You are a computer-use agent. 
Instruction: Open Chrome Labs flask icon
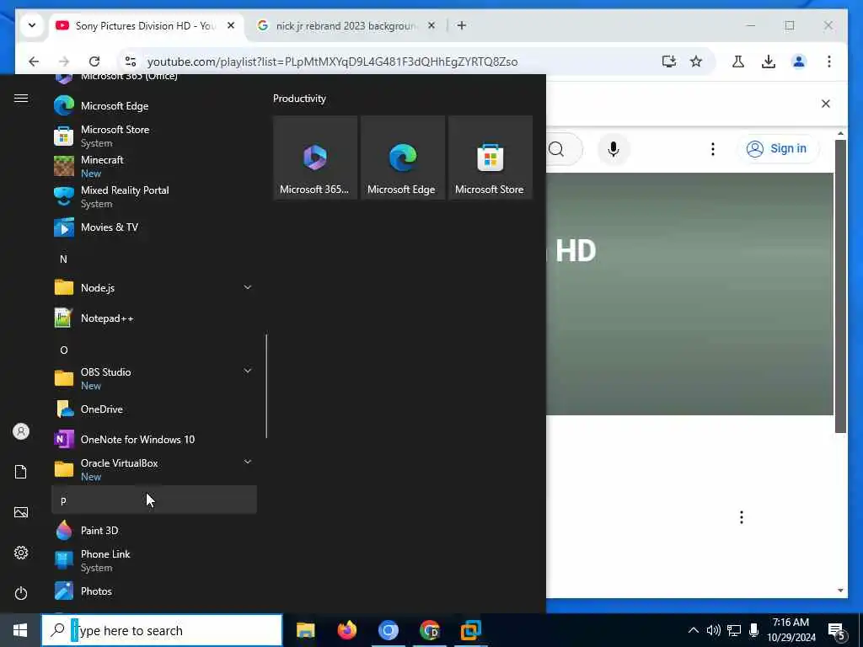pyautogui.click(x=738, y=61)
